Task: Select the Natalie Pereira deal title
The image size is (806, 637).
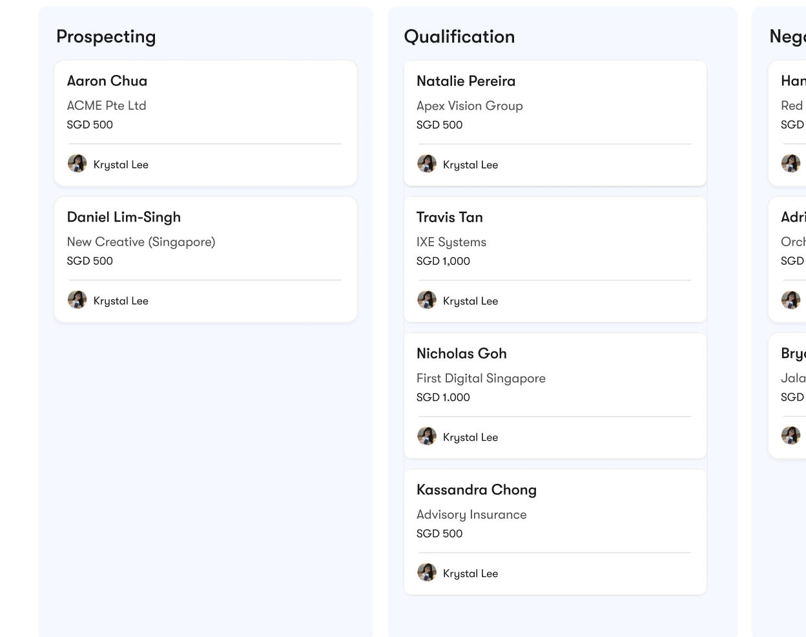Action: pyautogui.click(x=466, y=81)
